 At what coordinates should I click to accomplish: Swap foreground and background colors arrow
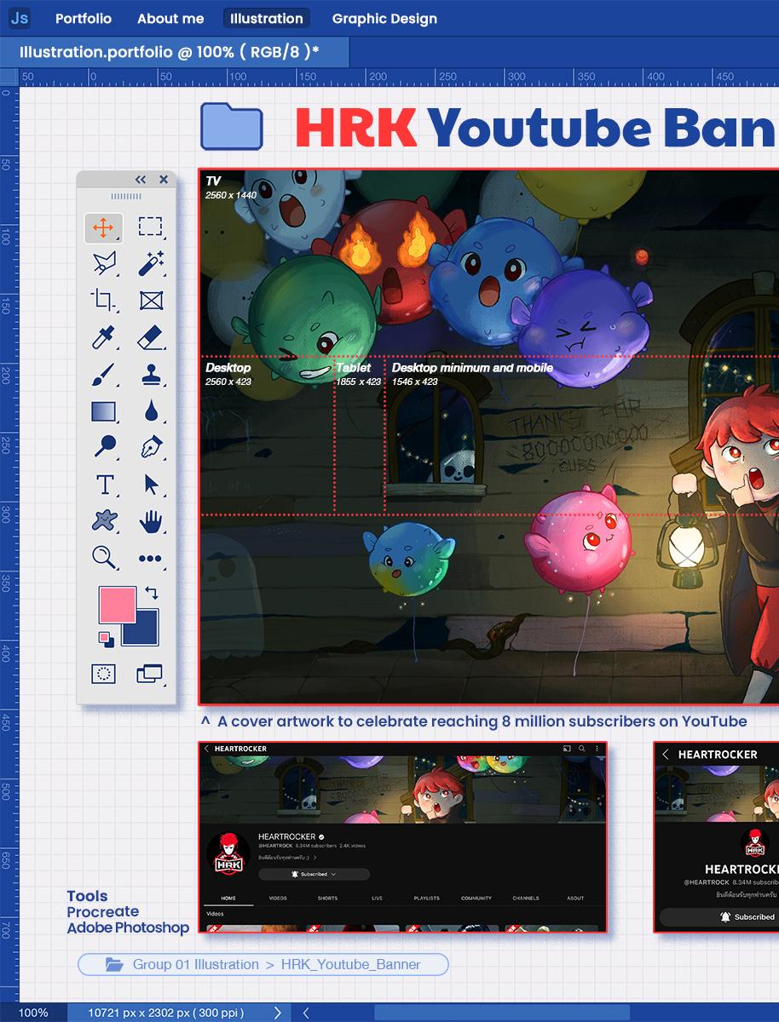[152, 593]
